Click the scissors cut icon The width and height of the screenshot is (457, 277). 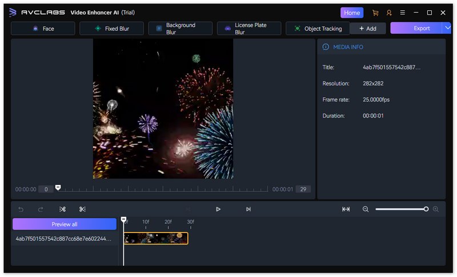pos(82,210)
